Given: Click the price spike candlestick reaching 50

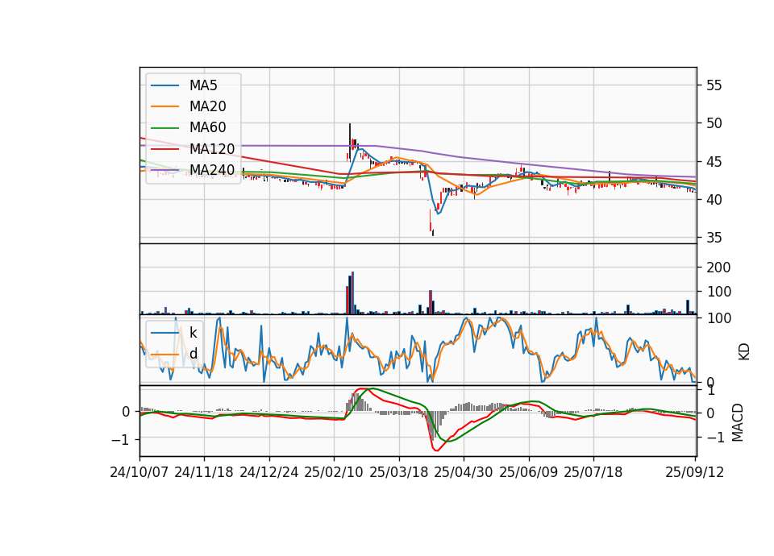Looking at the screenshot, I should pos(349,142).
